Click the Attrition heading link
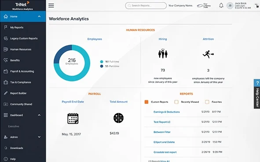Image resolution: width=260 pixels, height=162 pixels. [208, 39]
